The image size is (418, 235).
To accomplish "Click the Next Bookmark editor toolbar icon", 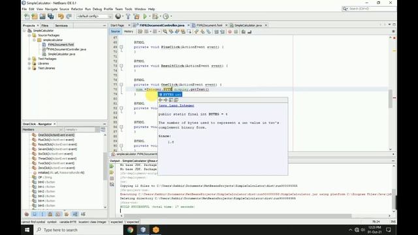I will click(202, 32).
